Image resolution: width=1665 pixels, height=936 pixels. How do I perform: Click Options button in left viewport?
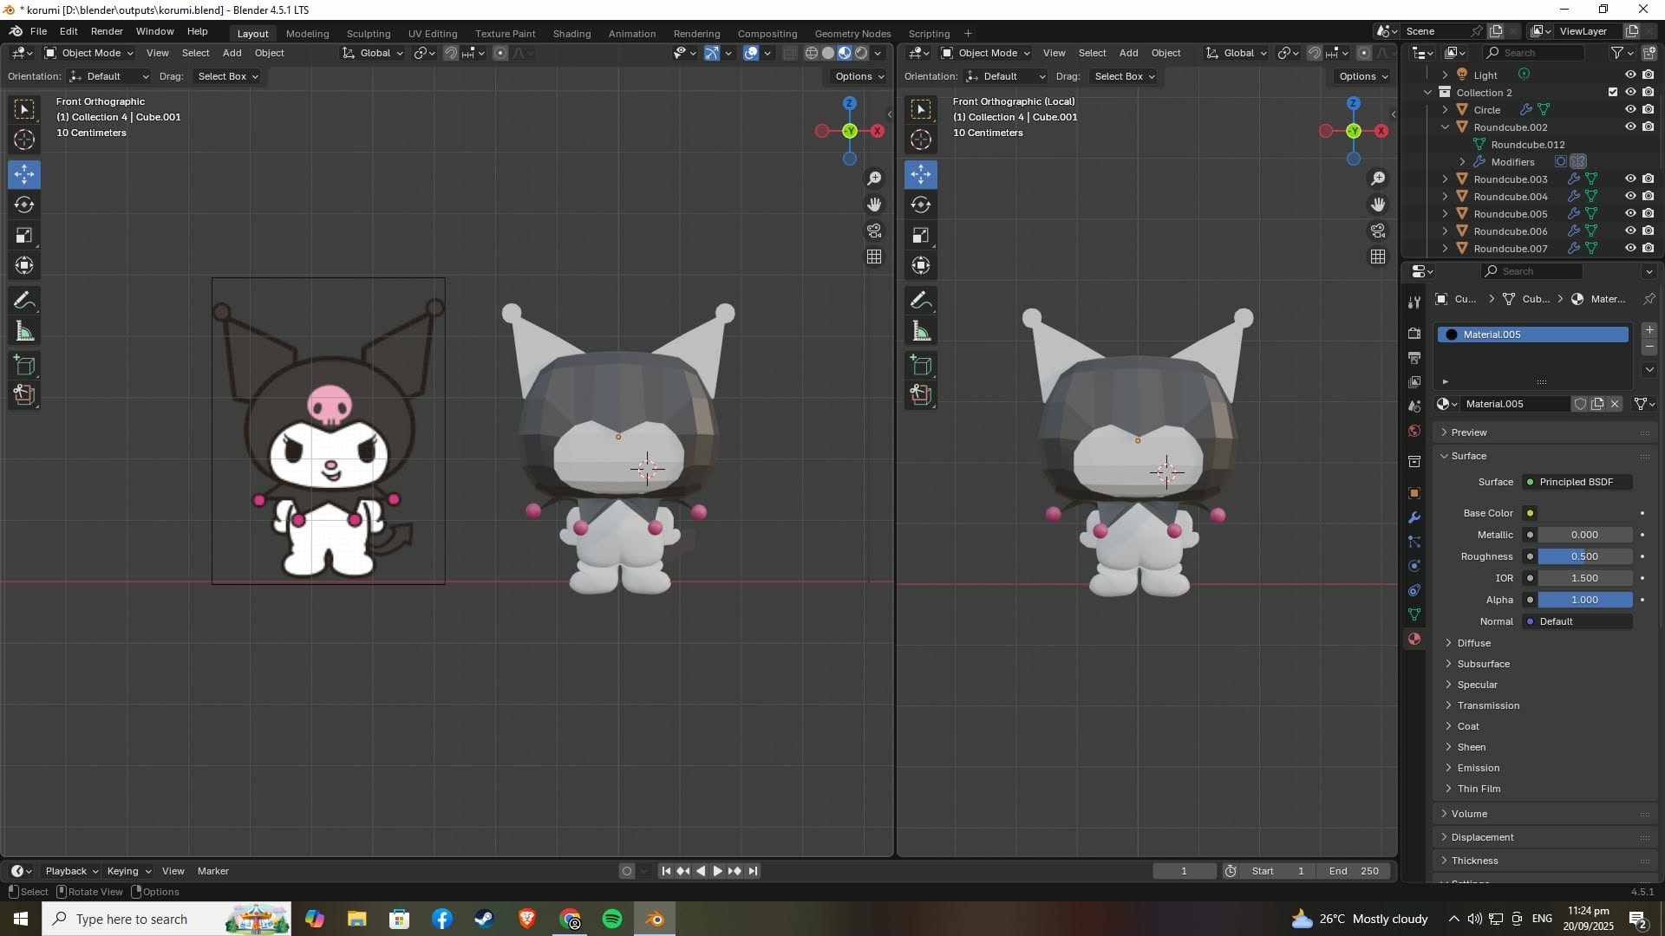click(x=859, y=76)
